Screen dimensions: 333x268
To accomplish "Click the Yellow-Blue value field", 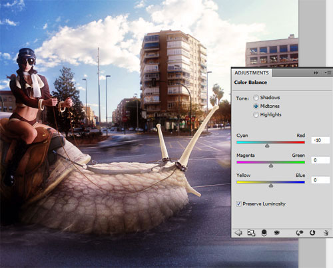I will tap(320, 180).
